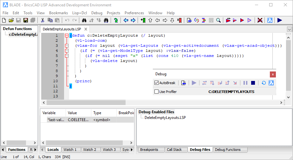Click the reset circular arrow in Debug panel
This screenshot has width=293, height=160.
click(264, 83)
